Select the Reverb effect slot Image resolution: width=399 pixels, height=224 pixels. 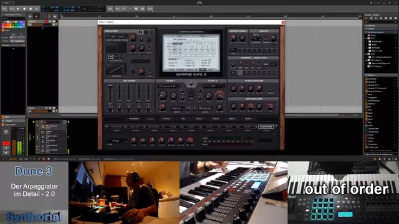coord(247,126)
